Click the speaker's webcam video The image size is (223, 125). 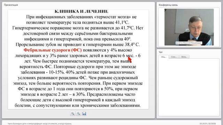(189, 27)
